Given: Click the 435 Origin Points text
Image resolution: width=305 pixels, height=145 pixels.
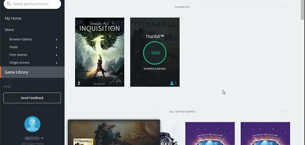Looking at the screenshot, I should click(x=32, y=143).
